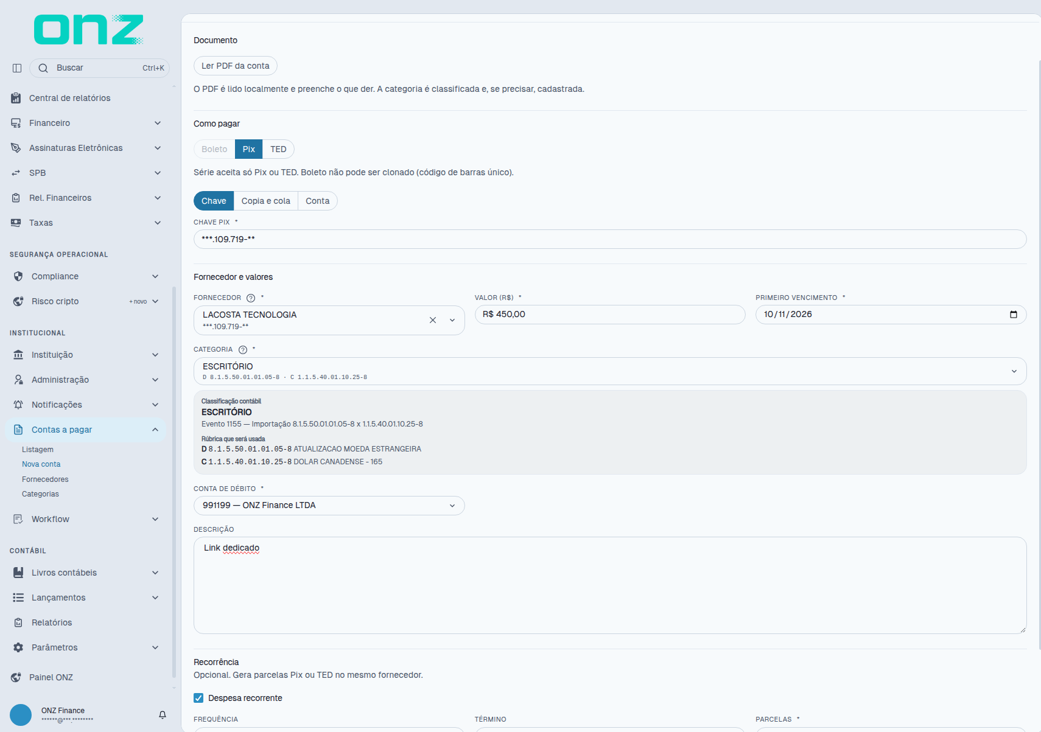The width and height of the screenshot is (1041, 732).
Task: Expand the Lançamentos menu
Action: (x=155, y=598)
